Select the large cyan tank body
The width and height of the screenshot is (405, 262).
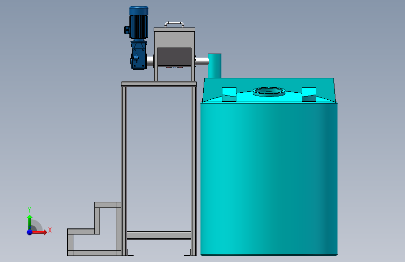269,179
